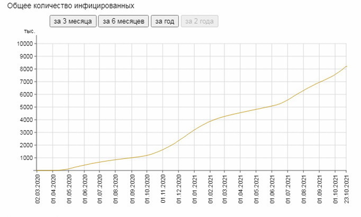Click the 1000 y-axis label

click(x=27, y=158)
